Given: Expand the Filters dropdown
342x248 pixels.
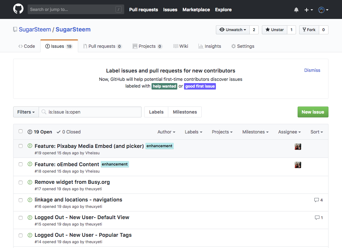Looking at the screenshot, I should click(26, 112).
